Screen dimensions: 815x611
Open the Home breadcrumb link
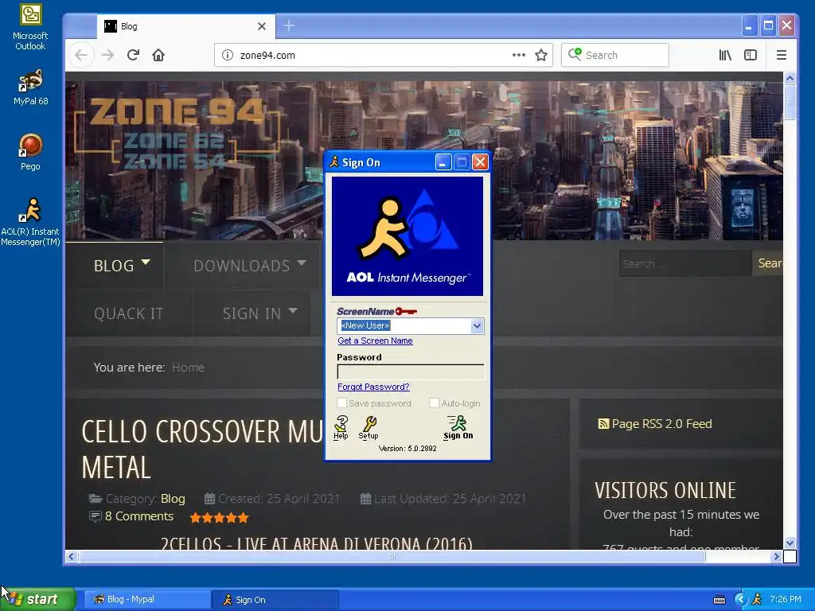click(188, 368)
